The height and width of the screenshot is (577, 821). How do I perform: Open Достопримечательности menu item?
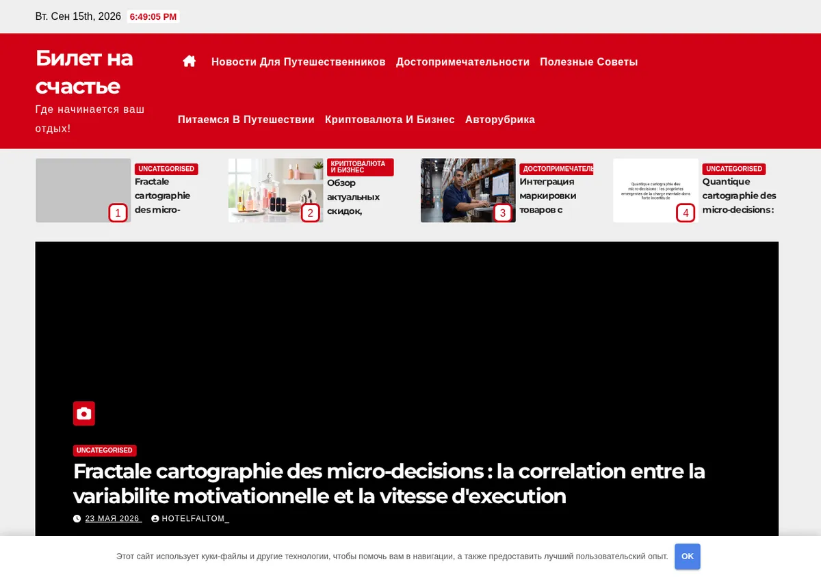462,62
